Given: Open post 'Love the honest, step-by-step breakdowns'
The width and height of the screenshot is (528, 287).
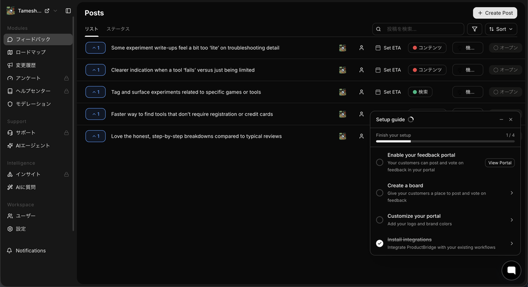Looking at the screenshot, I should tap(197, 136).
